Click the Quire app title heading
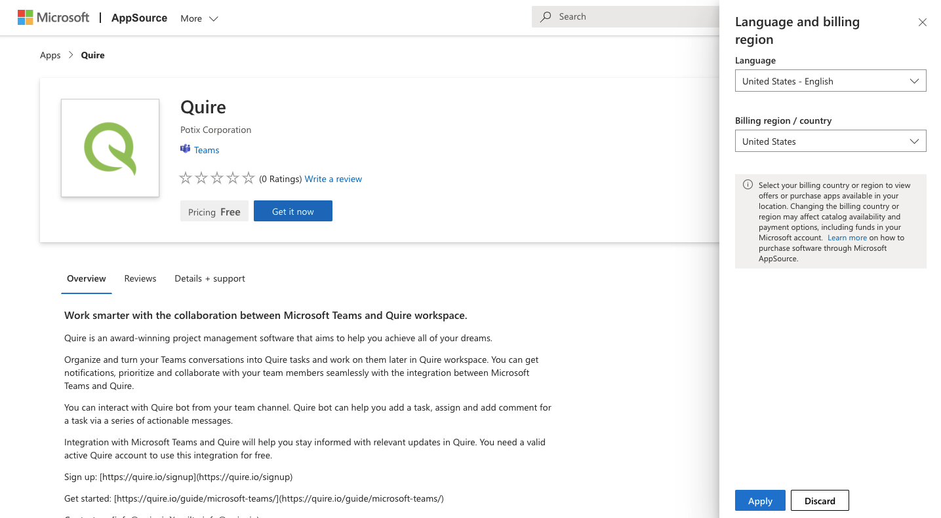 pyautogui.click(x=203, y=107)
